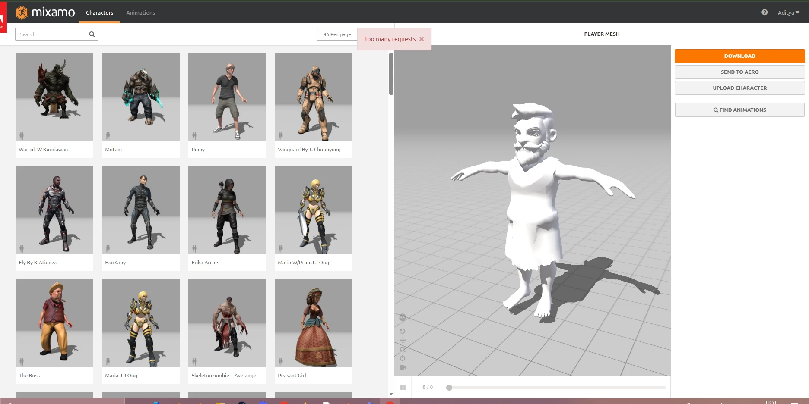The height and width of the screenshot is (404, 809).
Task: Toggle the follow camera video icon
Action: pyautogui.click(x=403, y=367)
